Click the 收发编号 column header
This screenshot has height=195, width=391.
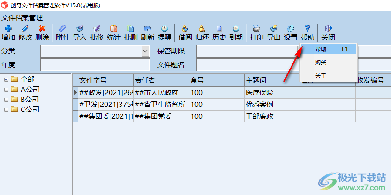[373, 80]
